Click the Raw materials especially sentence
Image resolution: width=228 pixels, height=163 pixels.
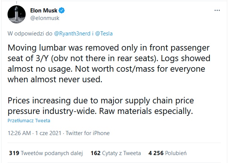[x=146, y=111]
